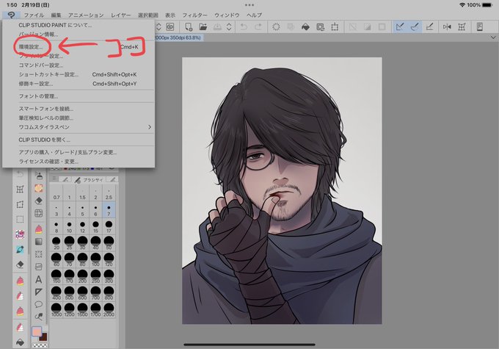Open the ヘルプ menu
Viewport: 499px width, 349px height.
coord(255,15)
